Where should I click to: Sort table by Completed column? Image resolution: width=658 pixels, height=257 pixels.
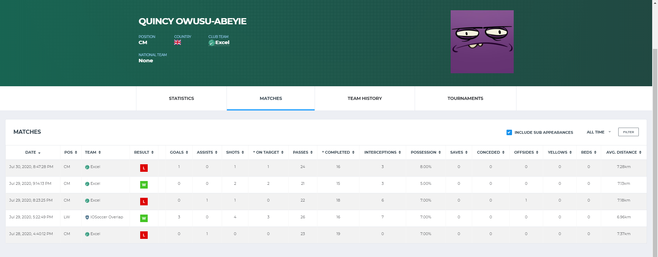338,152
